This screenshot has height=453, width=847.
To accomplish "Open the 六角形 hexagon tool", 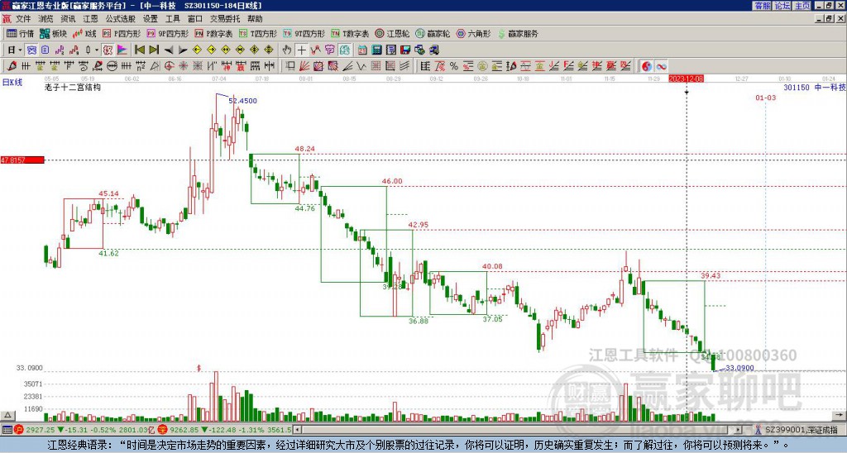I will point(473,33).
